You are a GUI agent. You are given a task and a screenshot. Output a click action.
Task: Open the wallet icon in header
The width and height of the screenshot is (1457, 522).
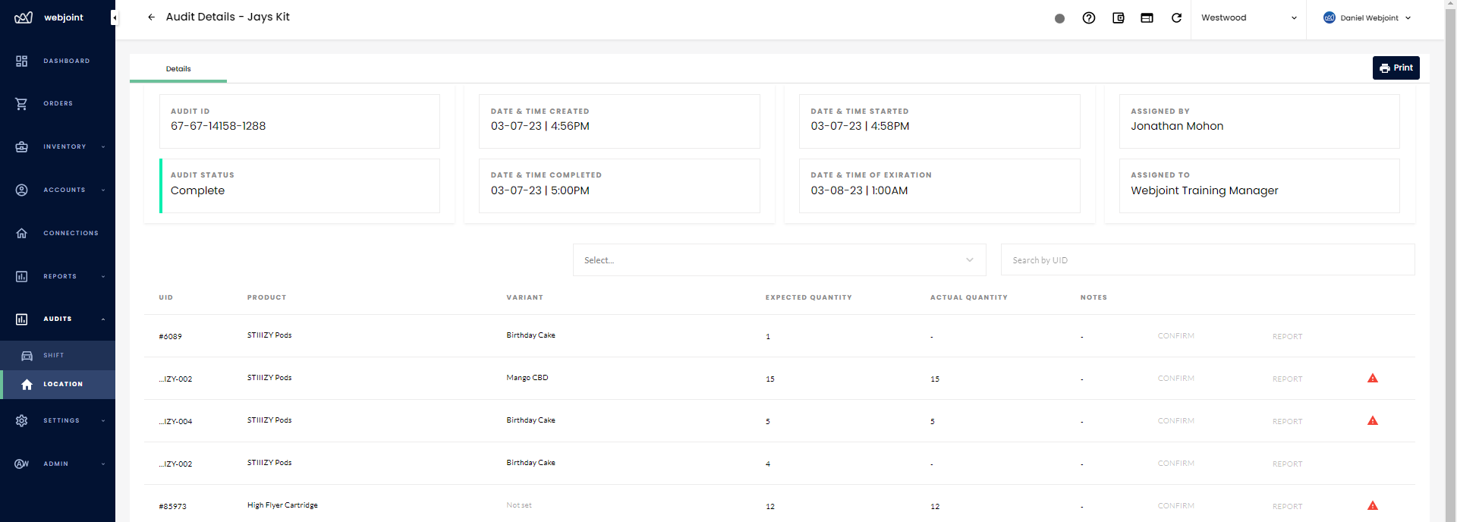[x=1119, y=18]
